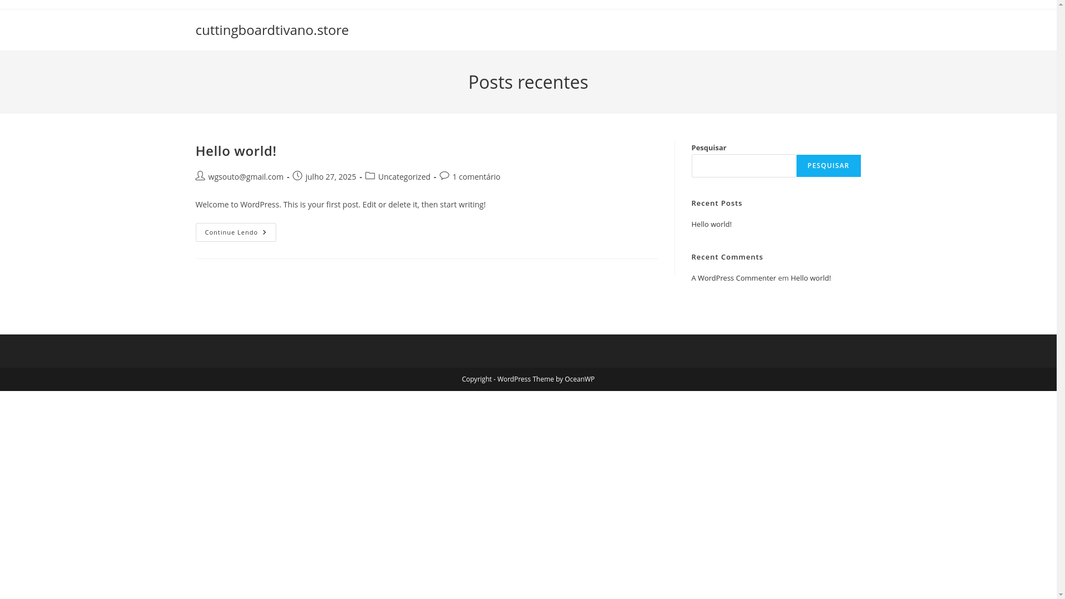1065x599 pixels.
Task: Click the PESQUISAR search button
Action: click(x=828, y=166)
